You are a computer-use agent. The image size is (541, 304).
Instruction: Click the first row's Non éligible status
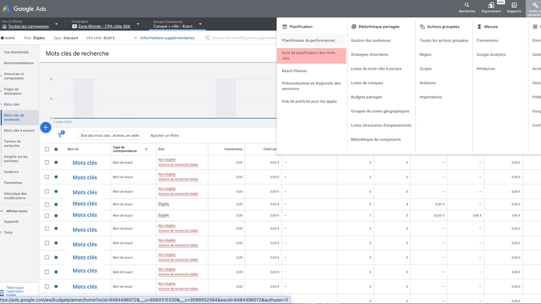(x=167, y=160)
